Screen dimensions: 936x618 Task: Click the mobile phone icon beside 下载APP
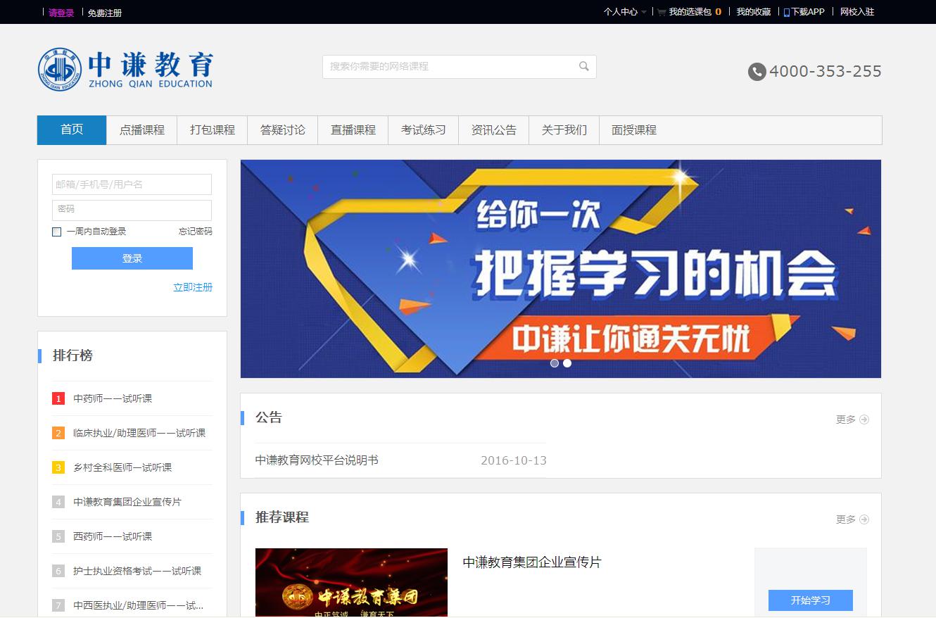pos(787,13)
